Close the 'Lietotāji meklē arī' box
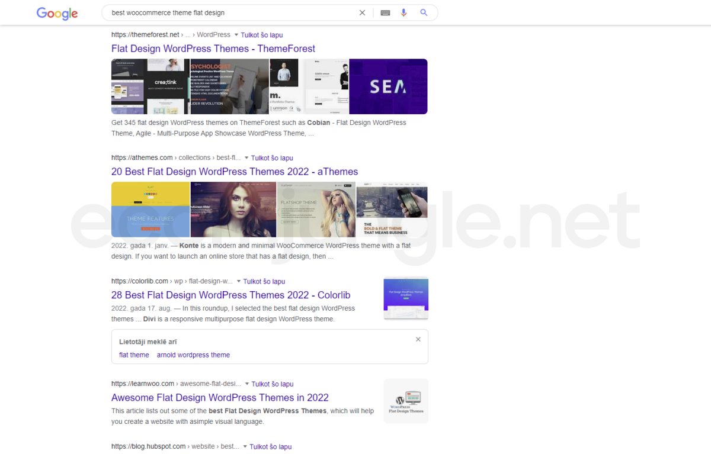Screen dimensions: 711x454 coord(418,340)
